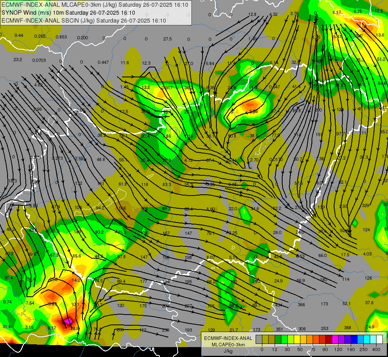Image resolution: width=388 pixels, height=357 pixels.
Task: Click the map value 85.6
Action: 77,256
